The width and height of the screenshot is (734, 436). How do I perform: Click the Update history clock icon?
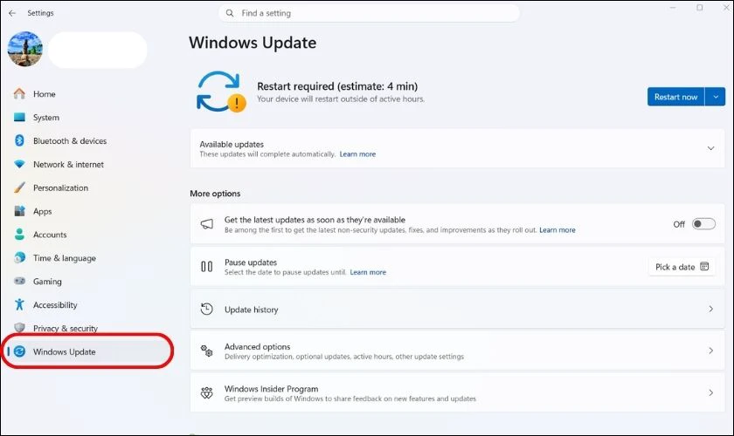click(206, 309)
